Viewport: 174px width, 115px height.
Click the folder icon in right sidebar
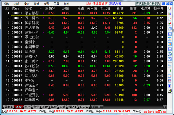[x=170, y=66]
